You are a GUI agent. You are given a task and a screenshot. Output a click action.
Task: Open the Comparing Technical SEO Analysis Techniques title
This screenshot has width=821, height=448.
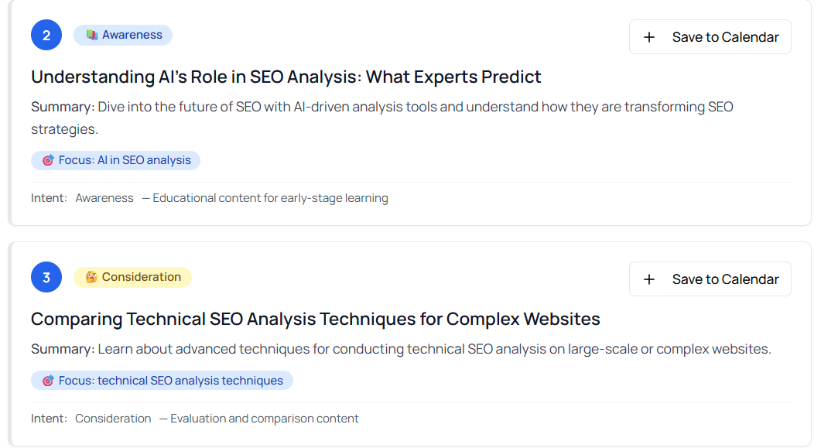315,319
